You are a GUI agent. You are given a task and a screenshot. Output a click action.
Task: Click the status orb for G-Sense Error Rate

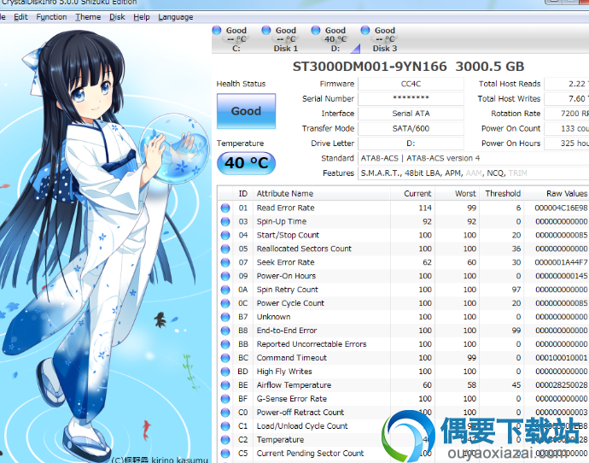(225, 399)
